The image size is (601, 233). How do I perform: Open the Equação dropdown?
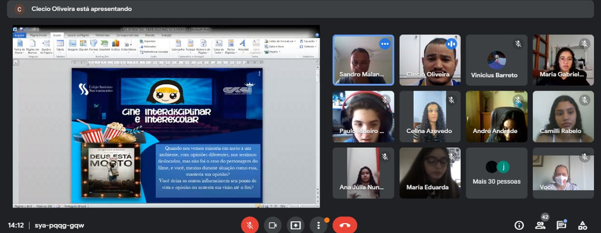click(x=308, y=41)
